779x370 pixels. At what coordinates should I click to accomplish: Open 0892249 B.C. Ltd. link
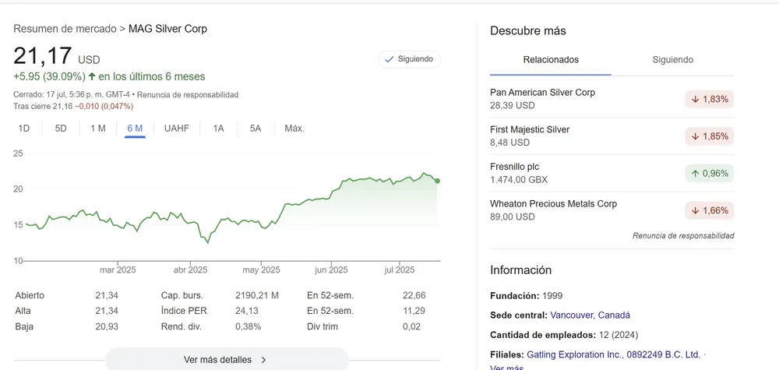663,354
